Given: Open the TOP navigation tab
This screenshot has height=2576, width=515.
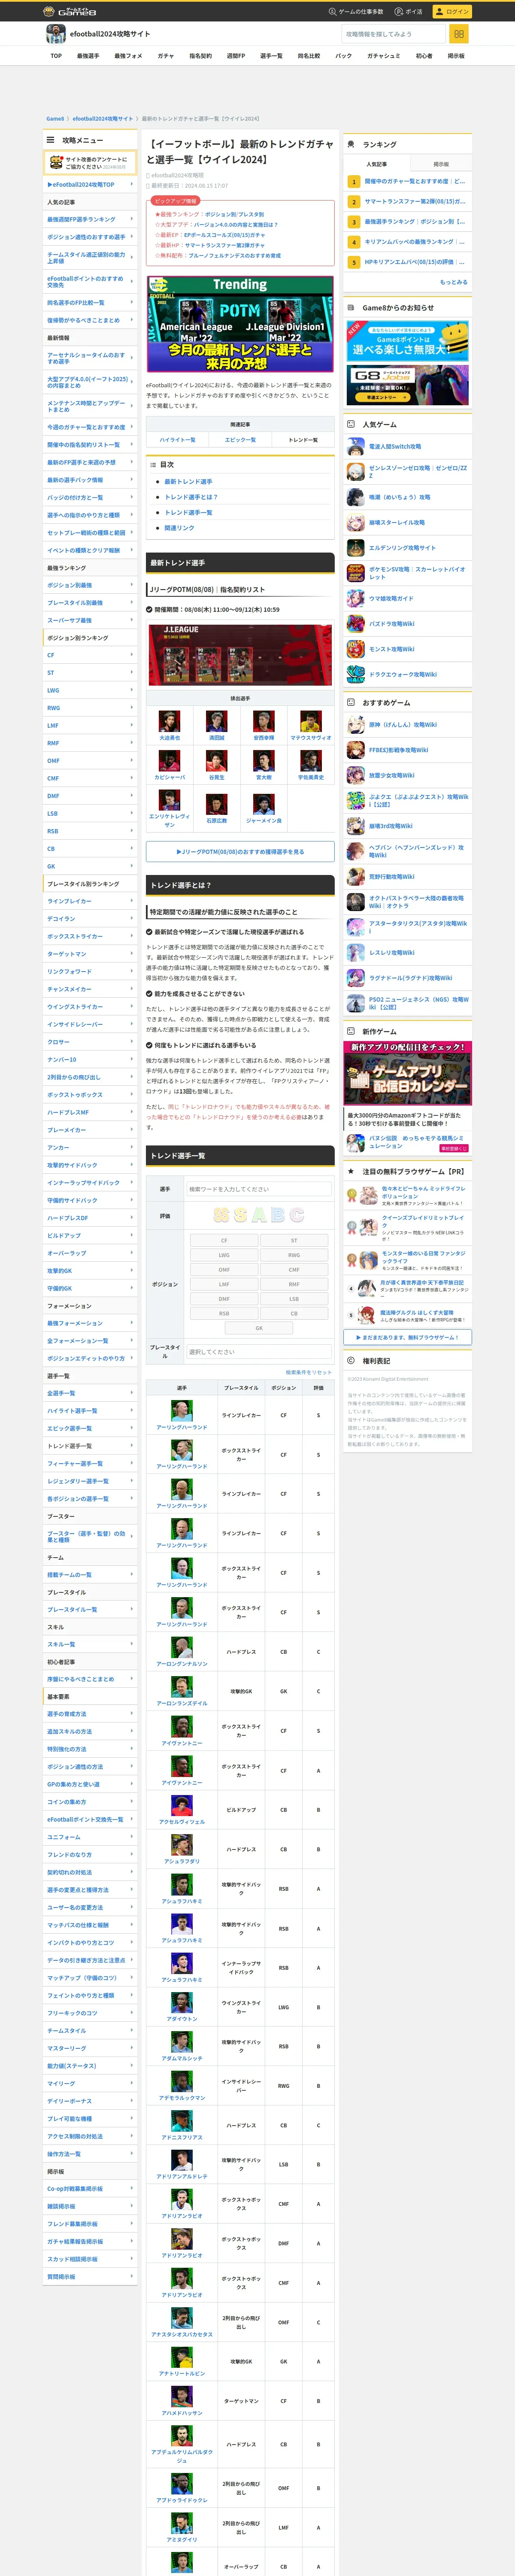Looking at the screenshot, I should click(x=56, y=56).
